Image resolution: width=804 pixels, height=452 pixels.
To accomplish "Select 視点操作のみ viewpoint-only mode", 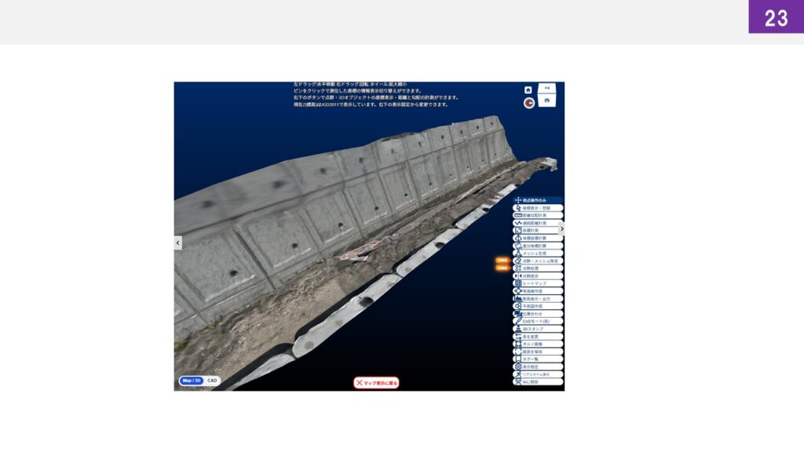I will click(538, 200).
